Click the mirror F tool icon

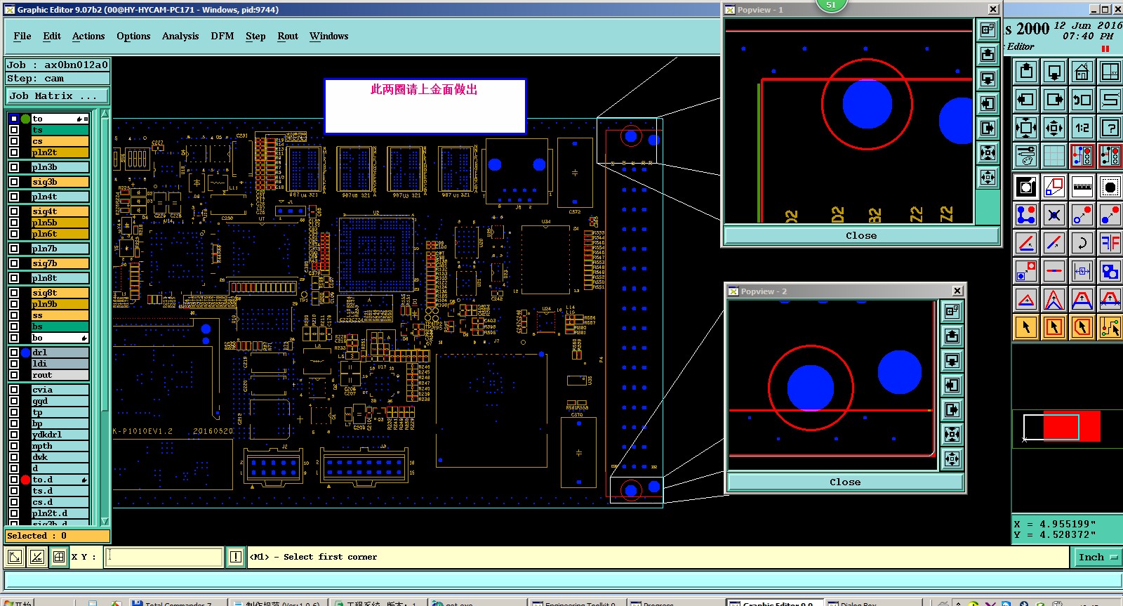coord(1110,243)
